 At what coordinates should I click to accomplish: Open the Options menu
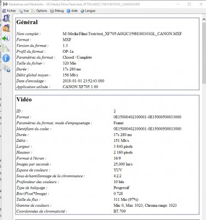(x=39, y=11)
